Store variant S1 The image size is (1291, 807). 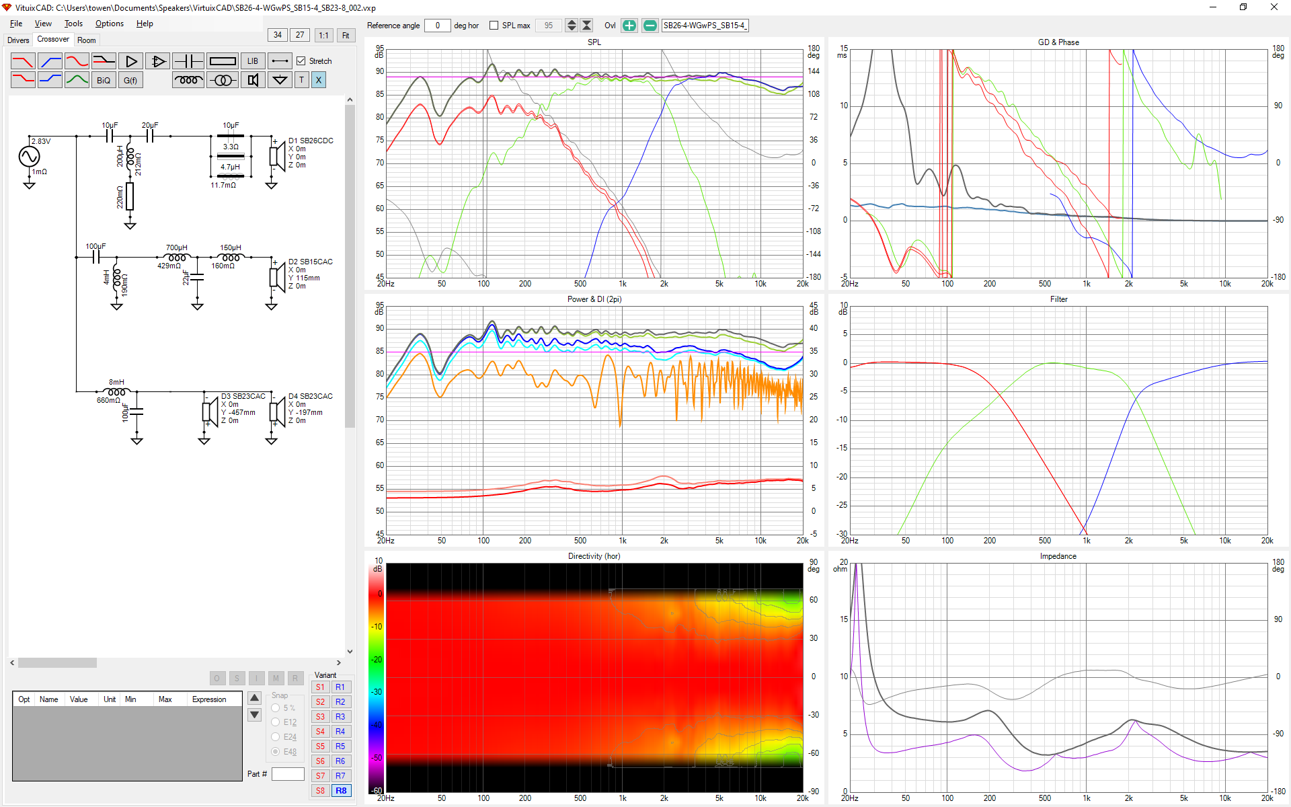pos(320,687)
